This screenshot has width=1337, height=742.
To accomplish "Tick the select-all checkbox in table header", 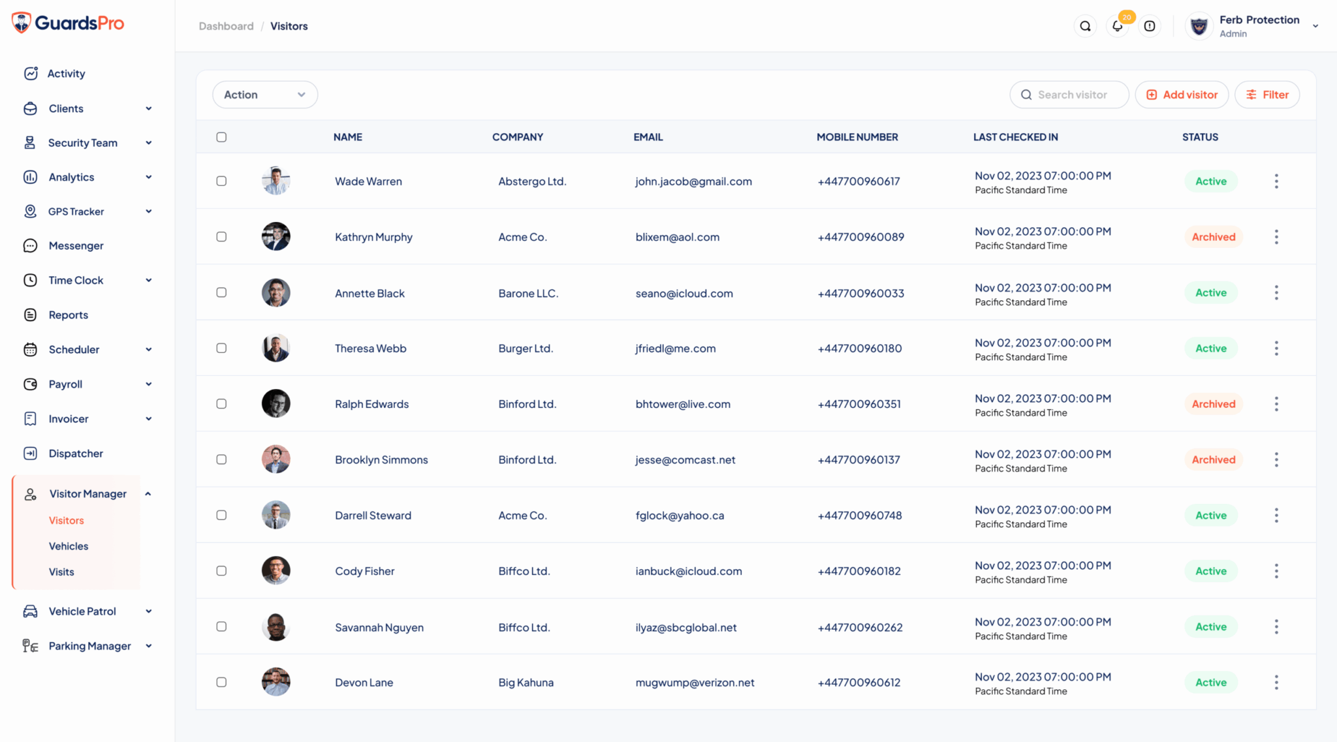I will tap(221, 137).
